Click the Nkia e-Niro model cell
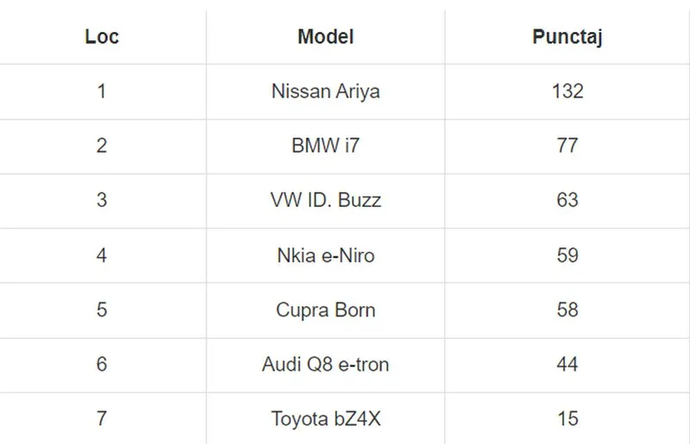The height and width of the screenshot is (444, 690). tap(325, 255)
